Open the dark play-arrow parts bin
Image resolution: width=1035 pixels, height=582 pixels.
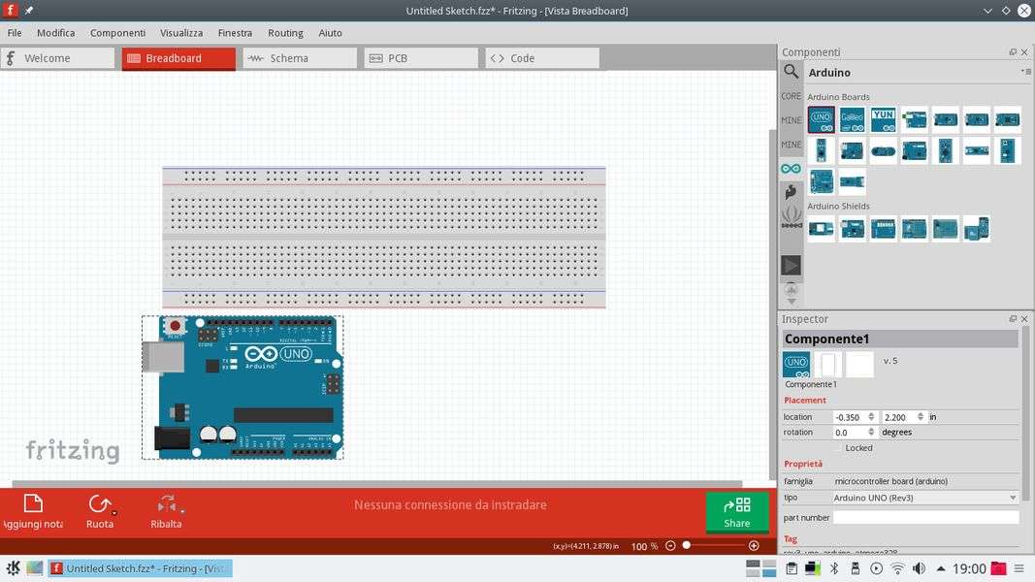pyautogui.click(x=791, y=265)
